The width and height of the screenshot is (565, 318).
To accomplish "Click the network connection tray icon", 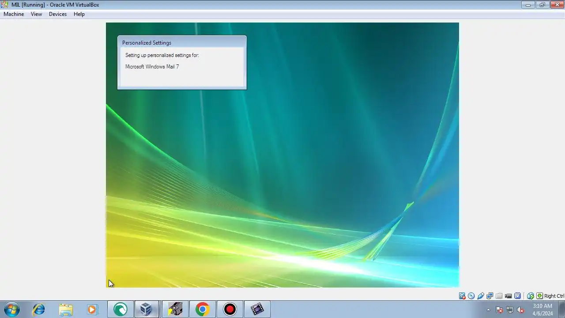I will tap(510, 310).
